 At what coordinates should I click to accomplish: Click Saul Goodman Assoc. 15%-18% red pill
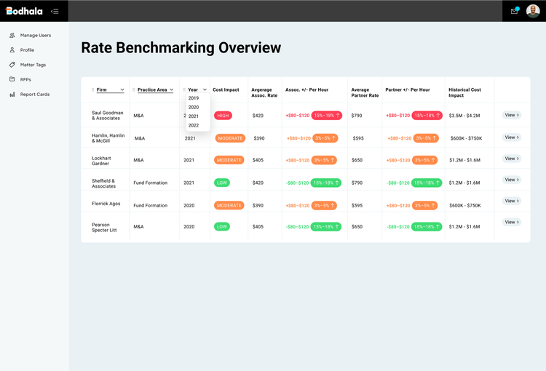coord(327,116)
